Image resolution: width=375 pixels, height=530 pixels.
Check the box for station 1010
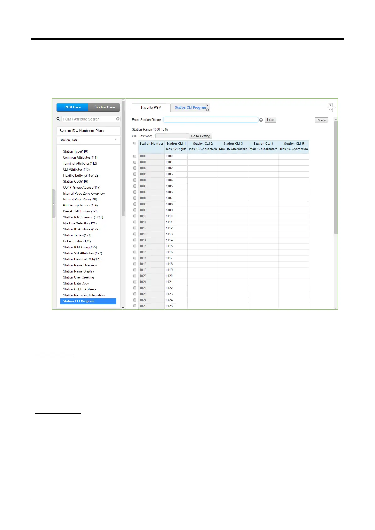(x=135, y=216)
